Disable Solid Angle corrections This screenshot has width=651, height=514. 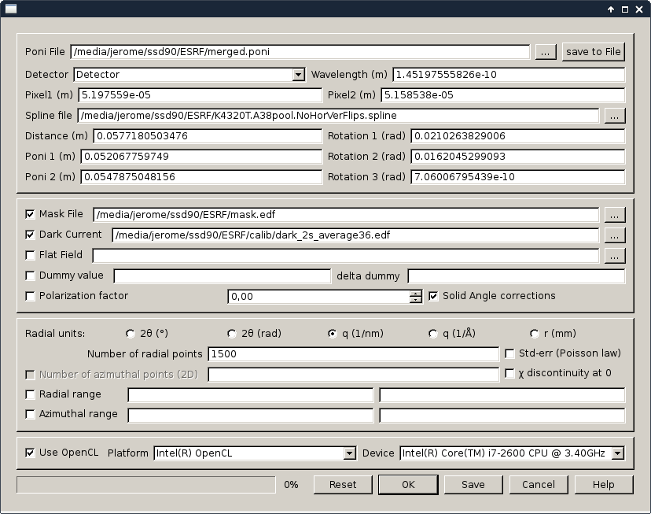433,296
